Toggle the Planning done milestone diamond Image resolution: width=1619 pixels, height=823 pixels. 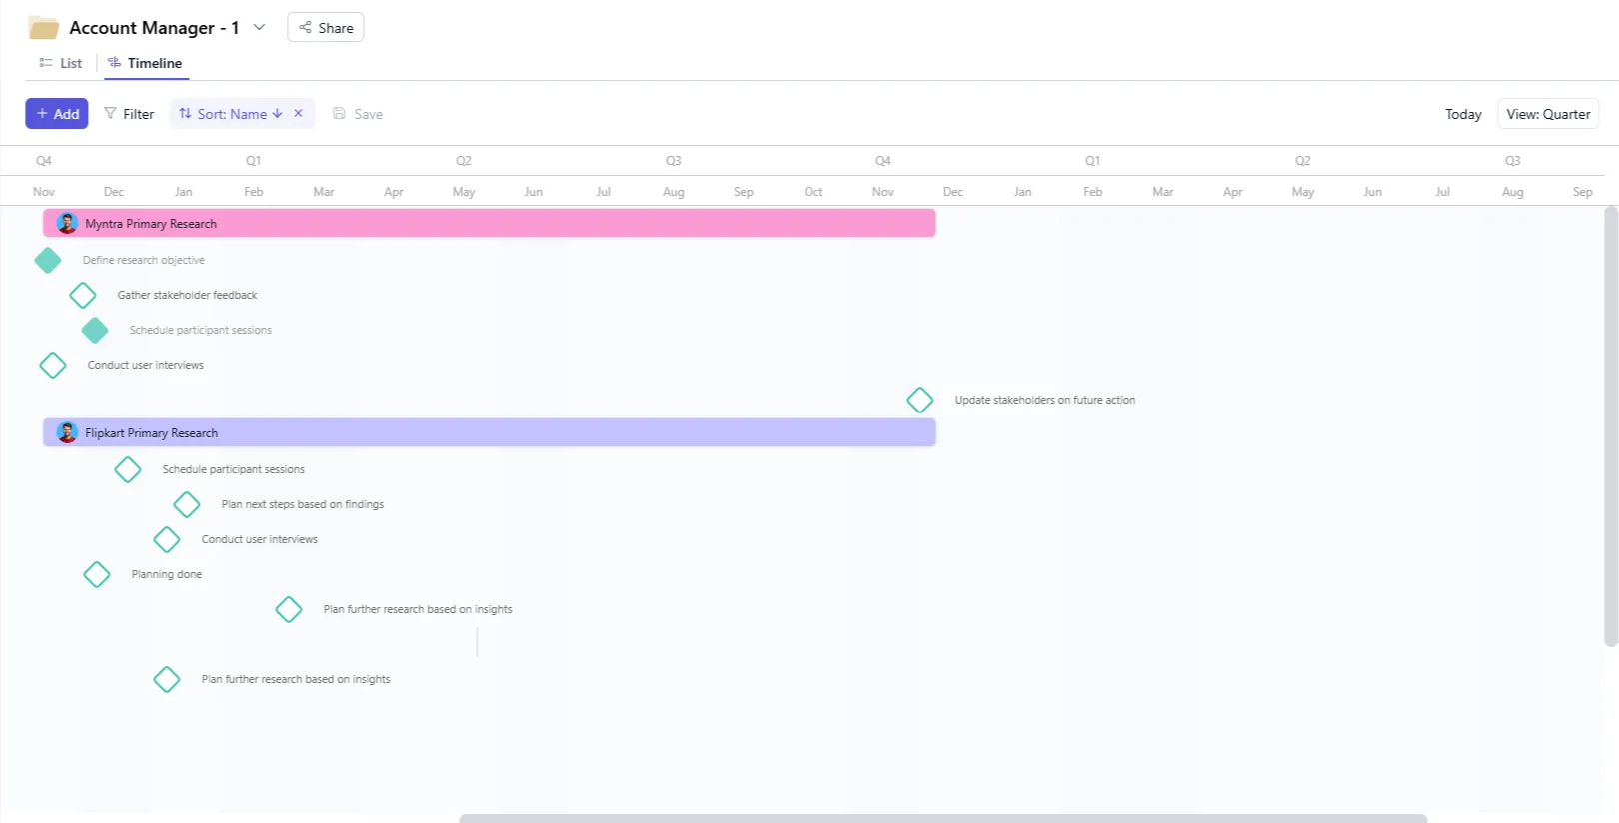tap(97, 575)
